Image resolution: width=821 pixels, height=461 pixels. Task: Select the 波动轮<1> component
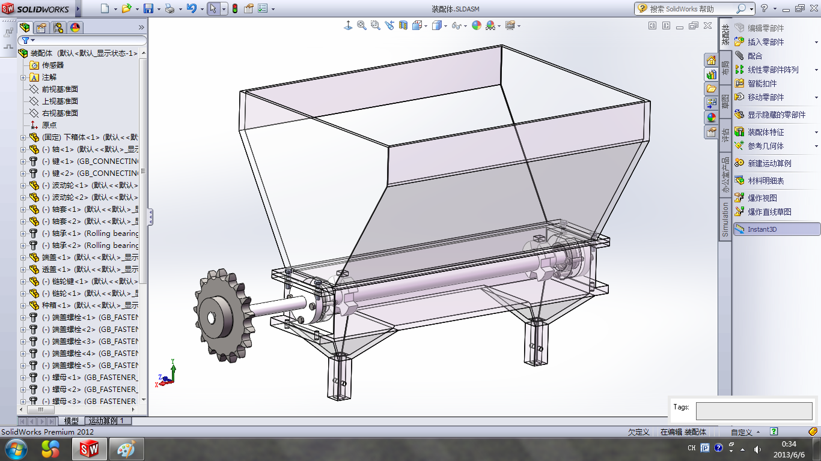click(x=90, y=185)
